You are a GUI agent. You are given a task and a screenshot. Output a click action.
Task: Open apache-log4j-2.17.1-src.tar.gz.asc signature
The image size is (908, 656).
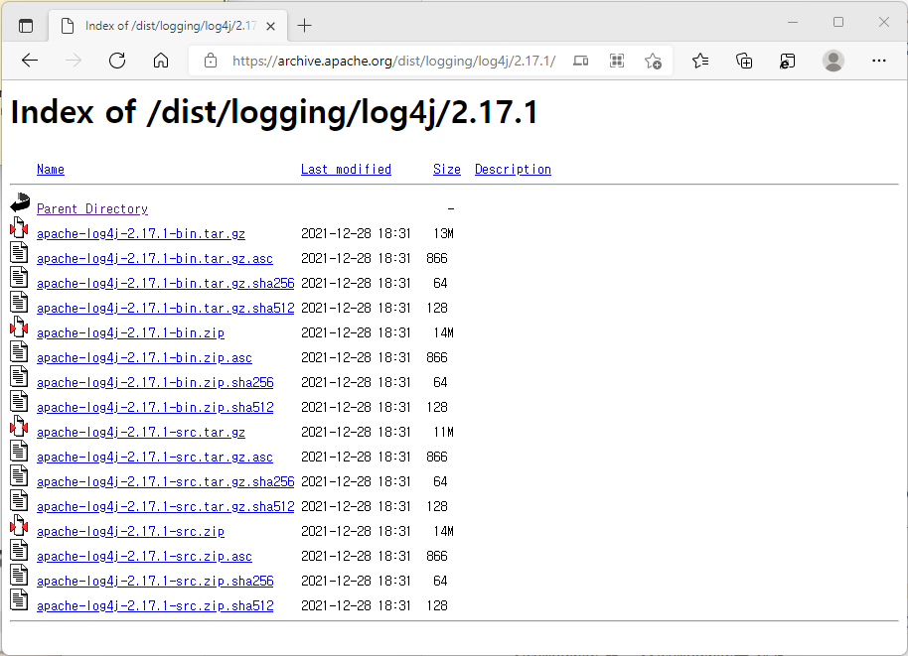tap(155, 458)
